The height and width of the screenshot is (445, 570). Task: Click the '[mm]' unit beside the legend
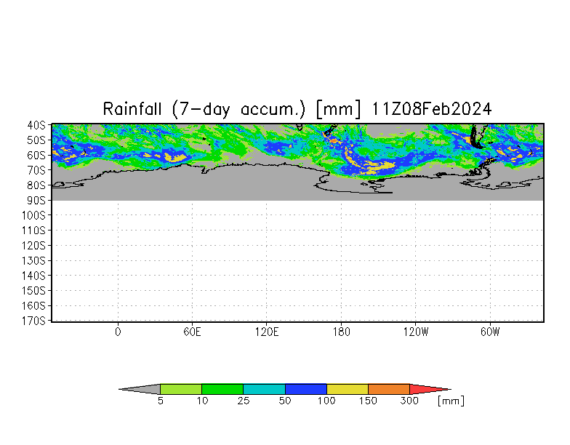[451, 401]
